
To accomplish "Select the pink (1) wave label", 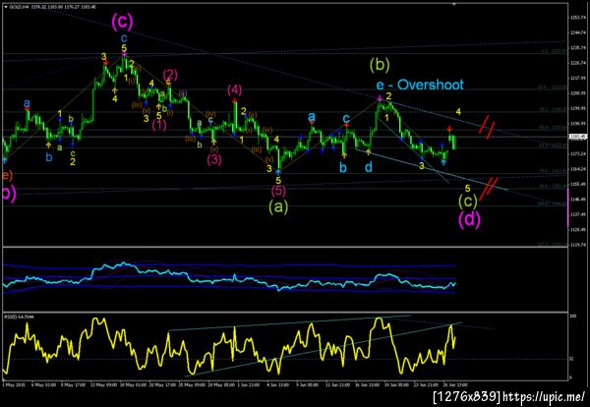I will [x=159, y=125].
